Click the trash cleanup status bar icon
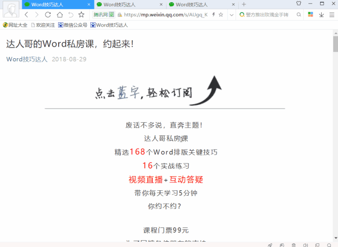Viewport: 338px width, 247px height. point(294,245)
